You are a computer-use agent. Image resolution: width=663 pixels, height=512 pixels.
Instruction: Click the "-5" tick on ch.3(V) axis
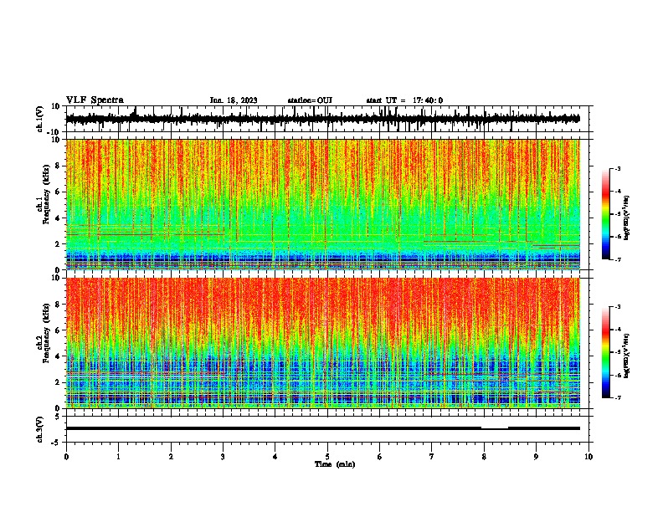[56, 443]
